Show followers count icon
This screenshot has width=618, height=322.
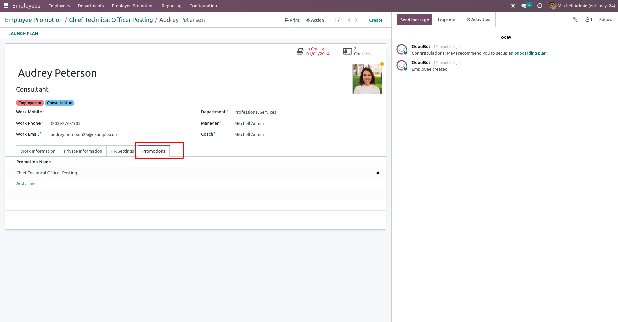589,20
